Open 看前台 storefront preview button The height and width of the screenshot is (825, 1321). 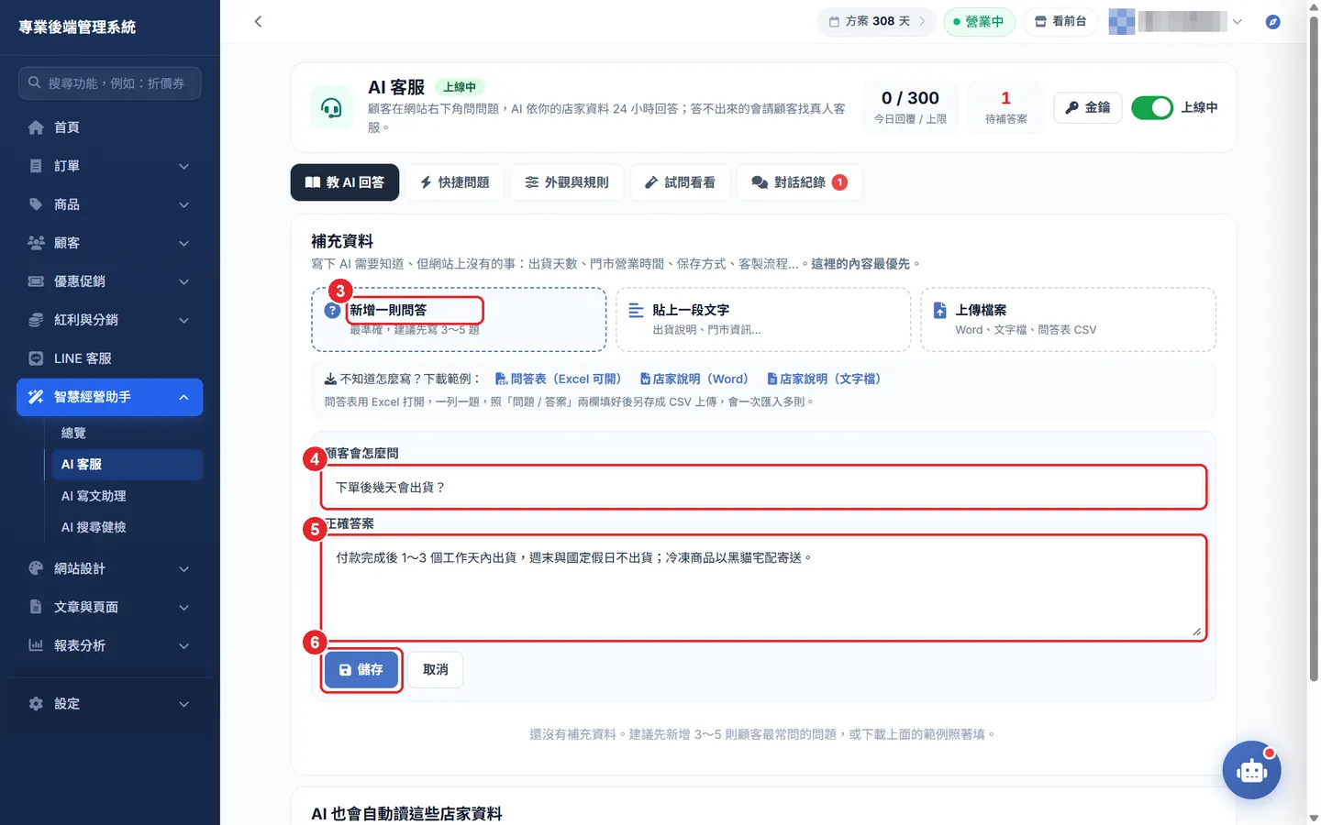(1060, 21)
